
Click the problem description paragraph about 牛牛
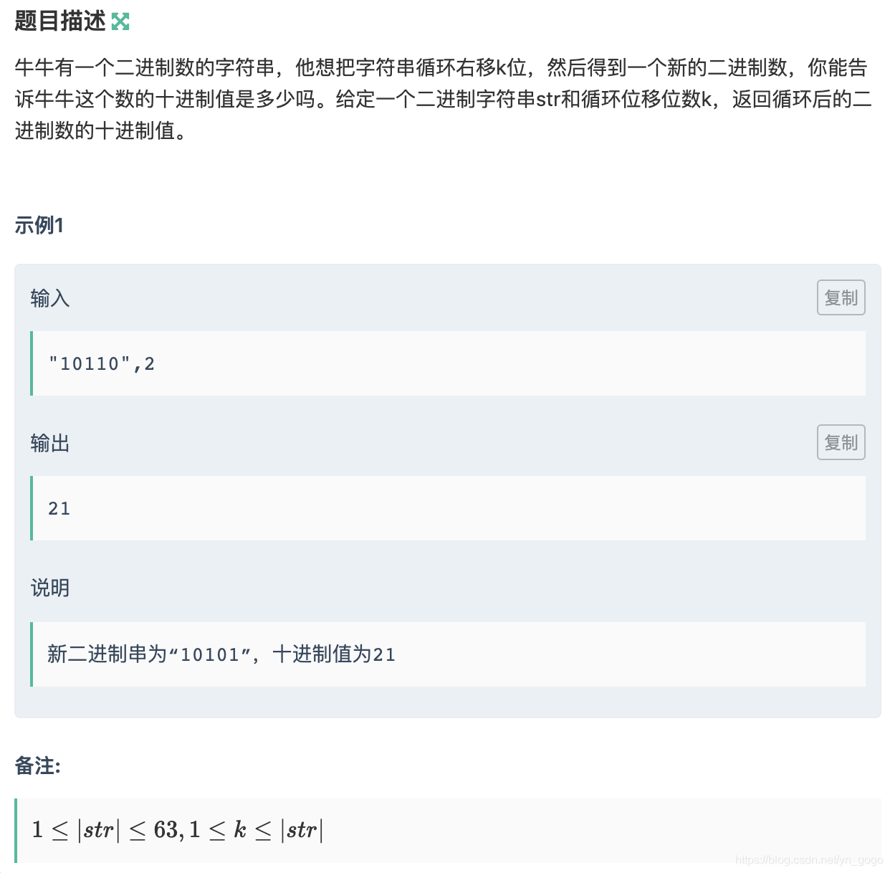430,98
